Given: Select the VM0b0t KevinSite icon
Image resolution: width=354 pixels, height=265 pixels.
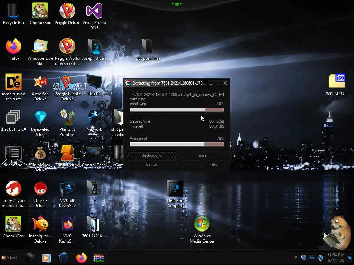Looking at the screenshot, I should [67, 194].
